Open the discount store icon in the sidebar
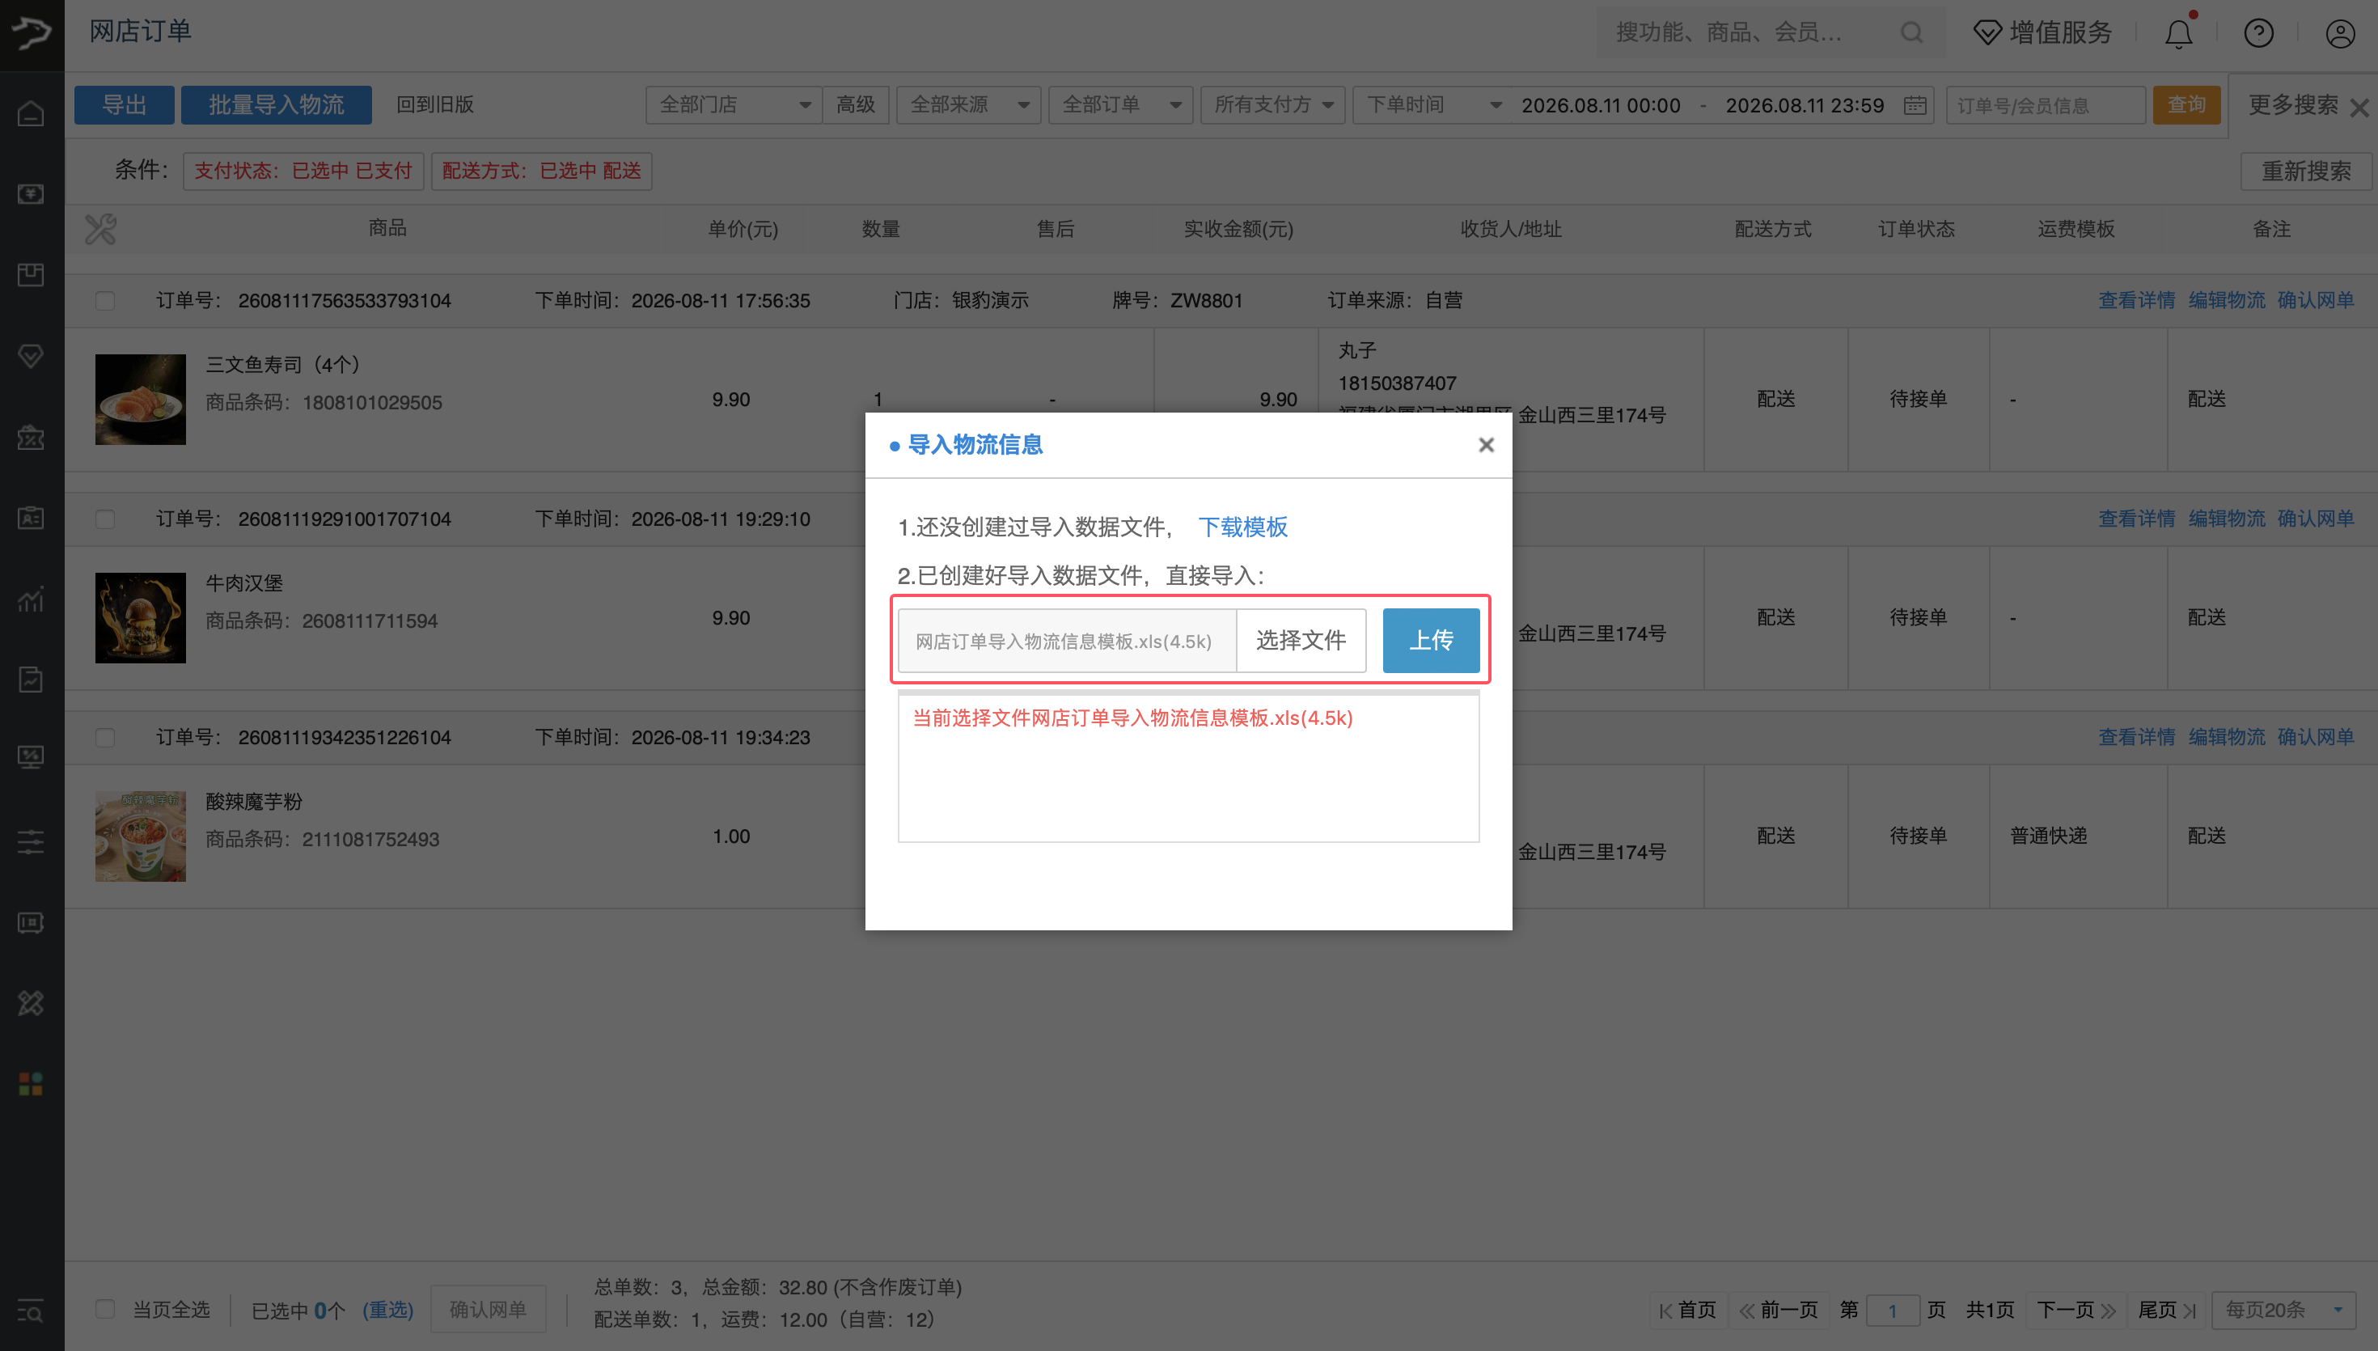Screen dimensions: 2378x1351 [31, 437]
